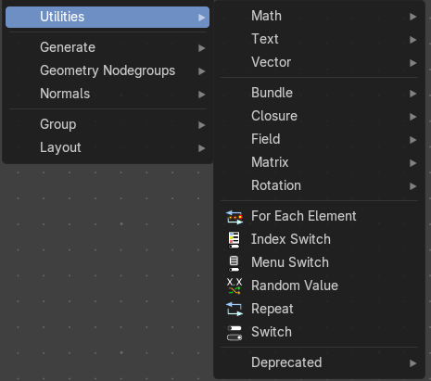
Task: Open the Utilities submenu
Action: 108,17
